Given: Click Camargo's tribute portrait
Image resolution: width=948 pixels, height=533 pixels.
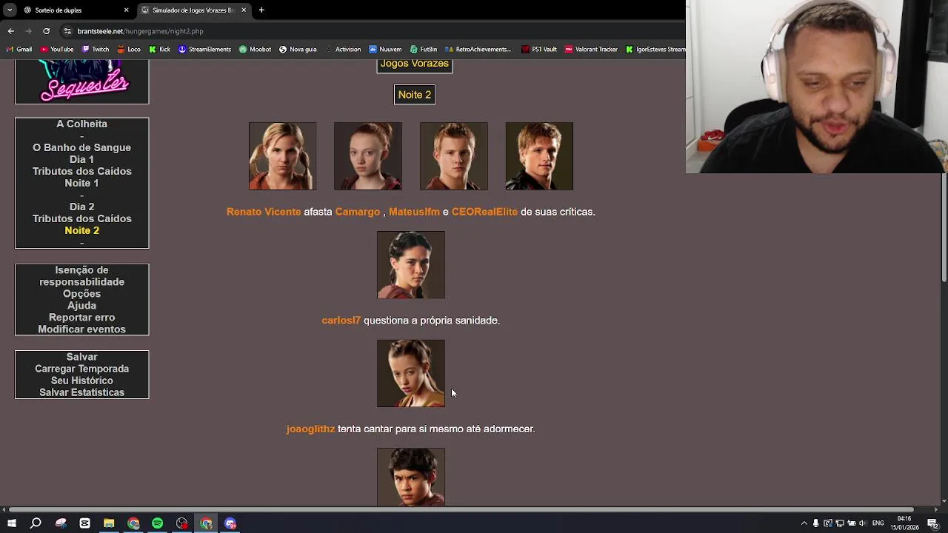Looking at the screenshot, I should click(x=368, y=156).
